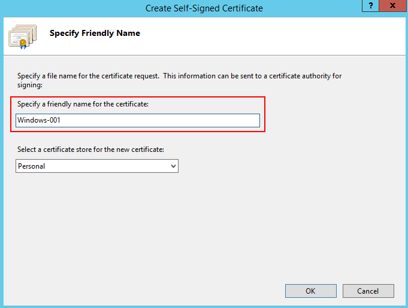Screen dimensions: 408x308
Task: Click the Create Self-Signed Certificate title bar
Action: point(204,8)
